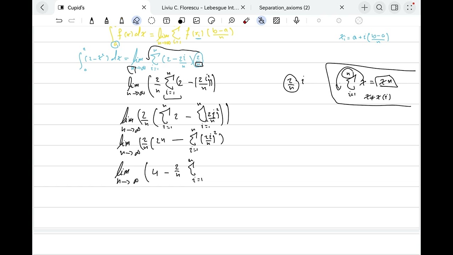Open the search magnifier in the top bar

tap(379, 7)
